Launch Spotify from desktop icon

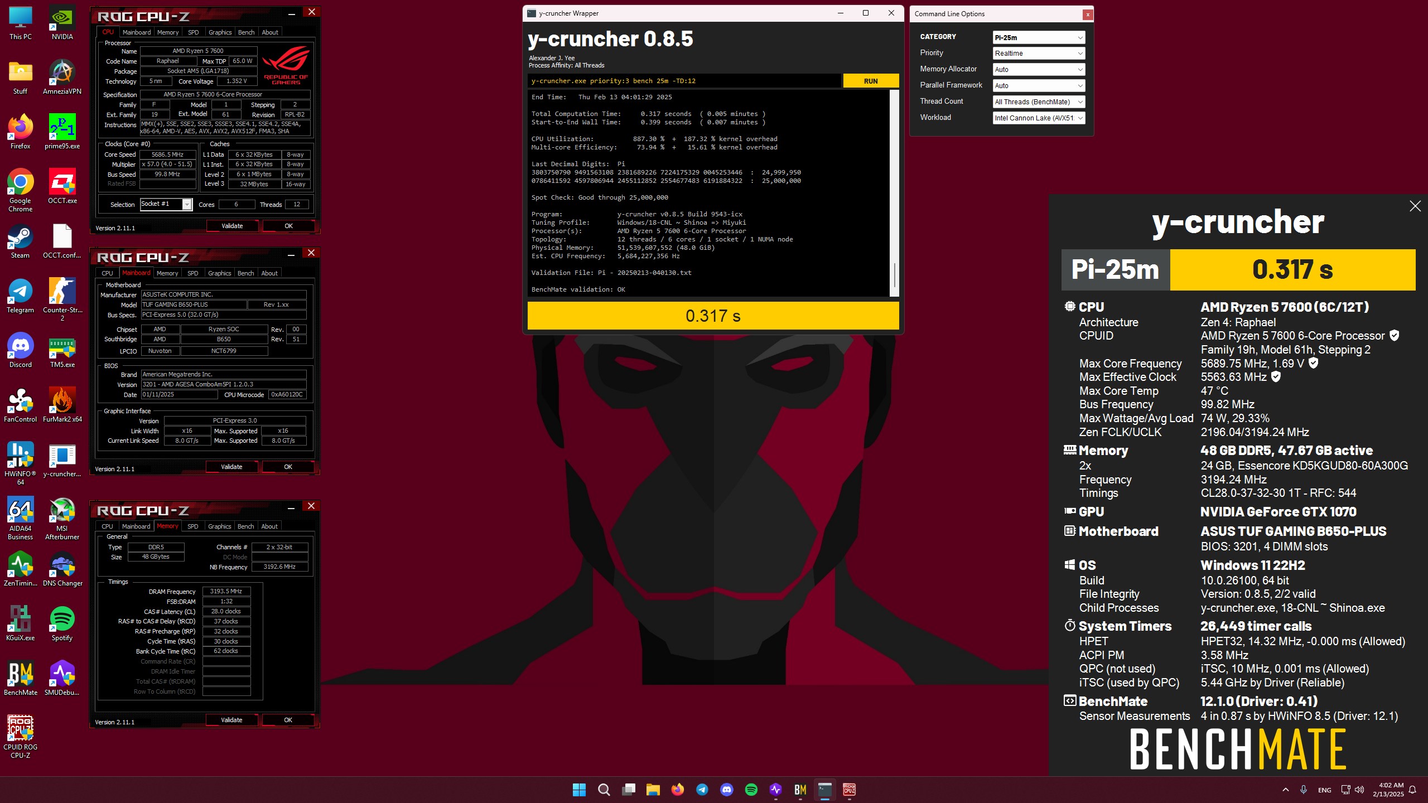coord(62,625)
